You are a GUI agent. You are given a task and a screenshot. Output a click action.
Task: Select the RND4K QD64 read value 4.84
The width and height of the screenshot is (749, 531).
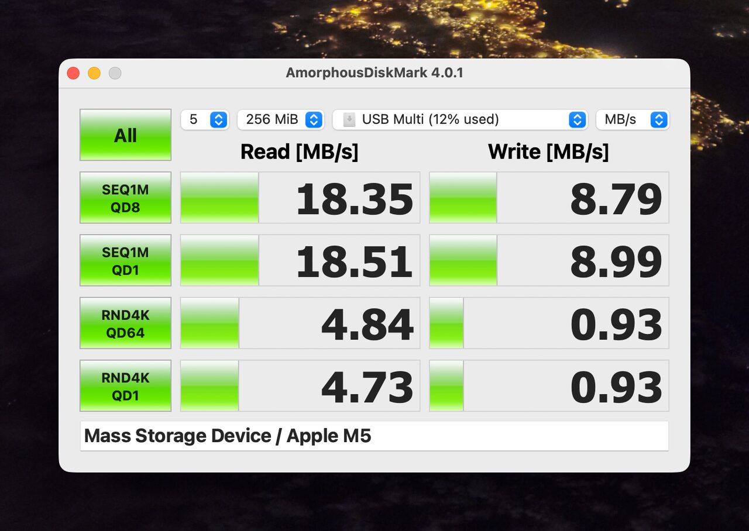tap(367, 325)
